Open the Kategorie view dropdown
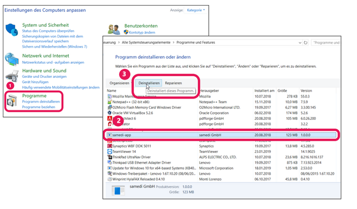This screenshot has height=209, width=357. click(x=196, y=10)
